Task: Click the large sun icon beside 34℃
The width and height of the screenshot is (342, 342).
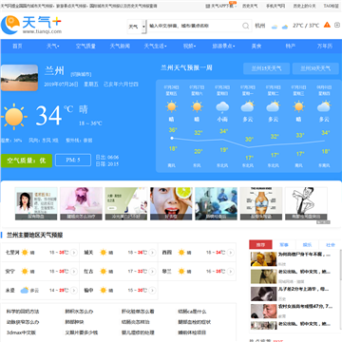Action: coord(13,117)
